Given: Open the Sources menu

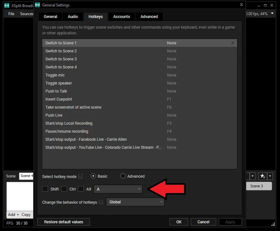Looking at the screenshot, I should click(x=27, y=14).
